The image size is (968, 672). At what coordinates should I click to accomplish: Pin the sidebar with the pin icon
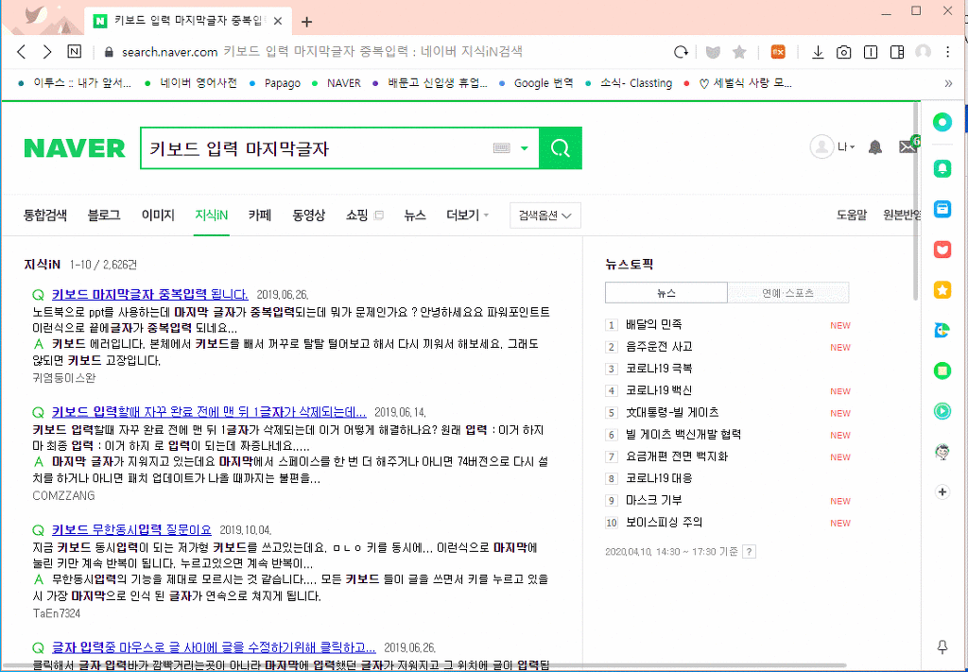click(x=942, y=646)
